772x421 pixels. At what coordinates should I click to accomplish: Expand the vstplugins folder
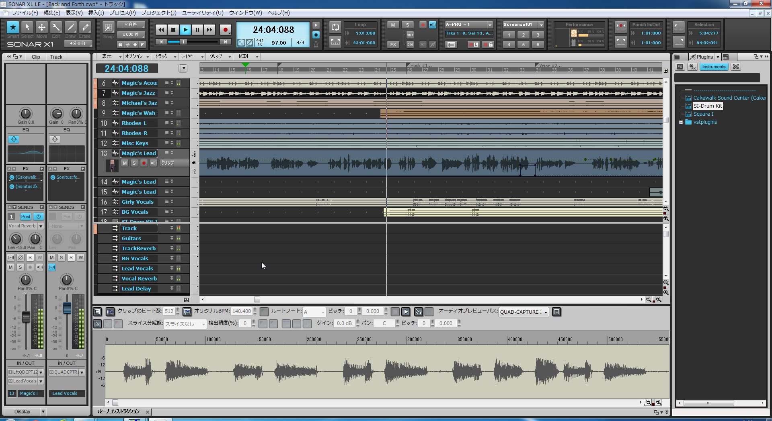point(681,122)
